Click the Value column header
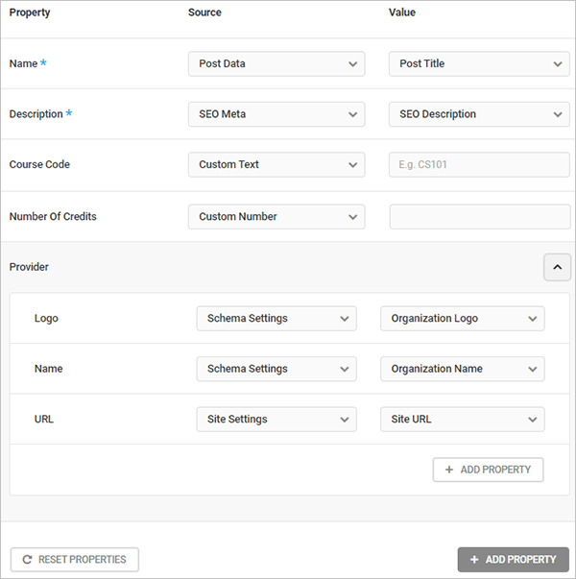Viewport: 576px width, 579px height. click(x=402, y=12)
